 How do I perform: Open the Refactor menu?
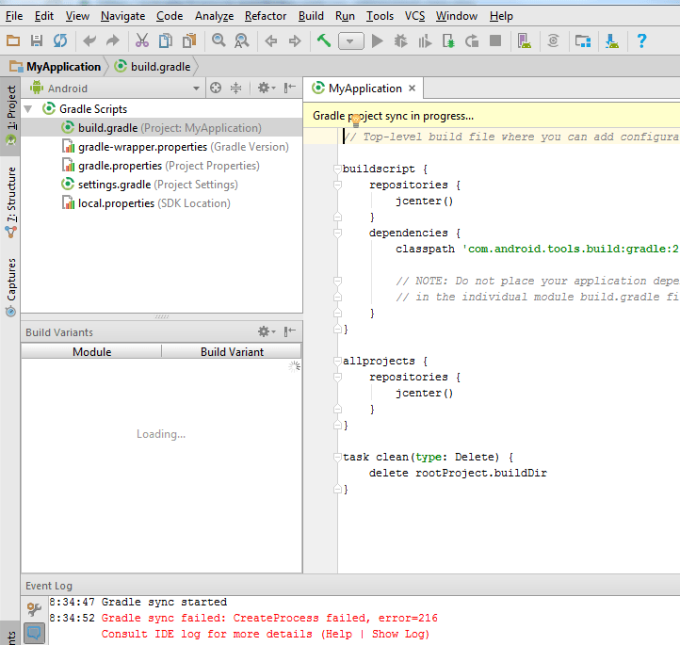point(266,16)
